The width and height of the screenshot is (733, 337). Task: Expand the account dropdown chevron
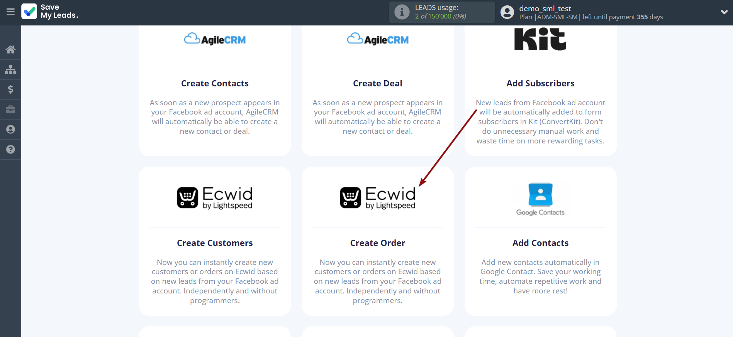724,12
